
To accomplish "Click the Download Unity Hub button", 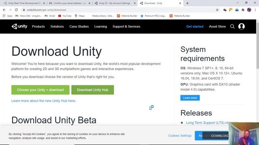I will tap(93, 90).
